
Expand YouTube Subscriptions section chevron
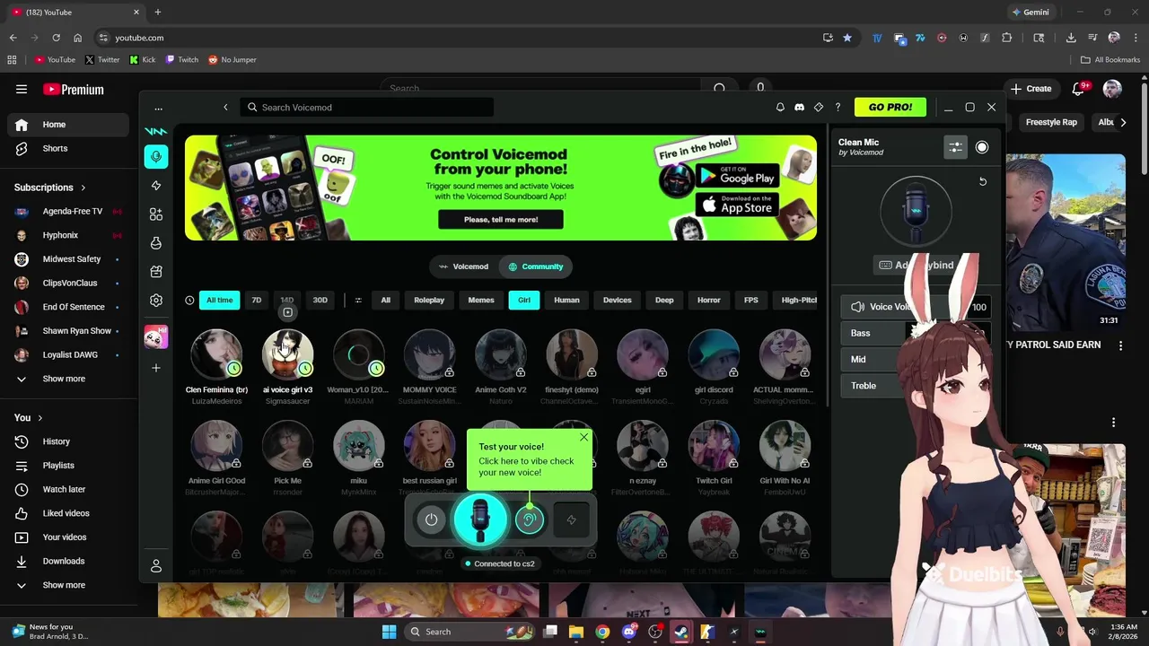point(83,188)
